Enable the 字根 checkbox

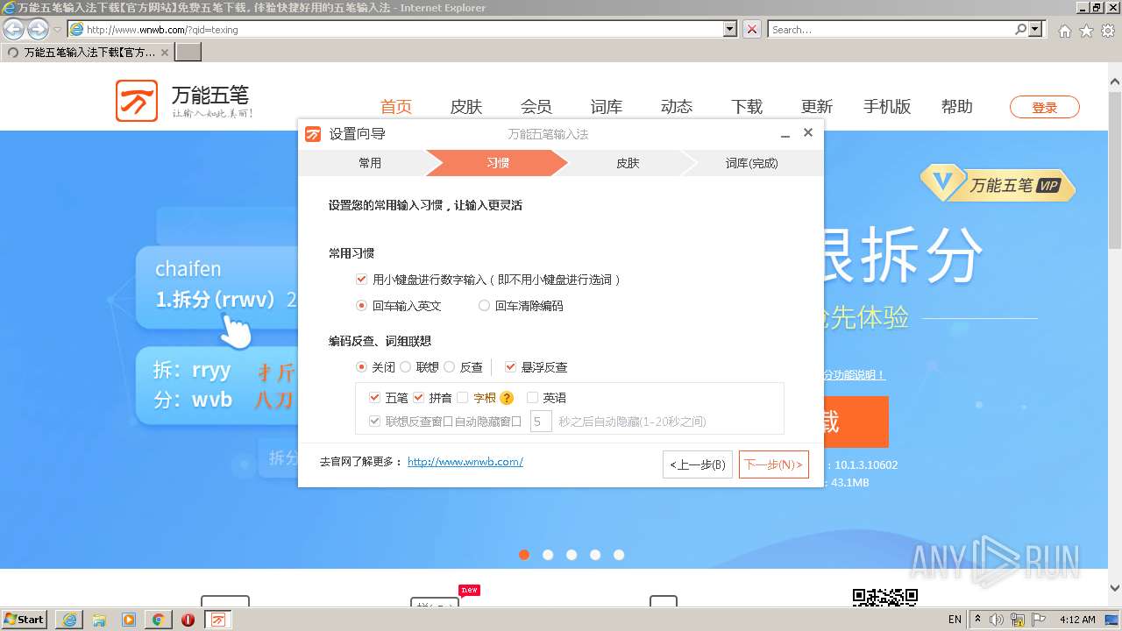(x=462, y=398)
